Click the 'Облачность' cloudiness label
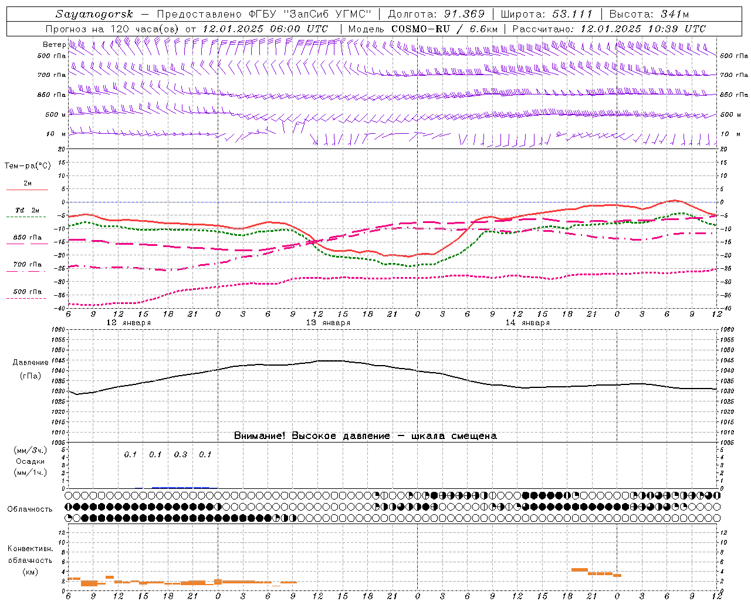Screen dimensions: 751x601 point(30,509)
